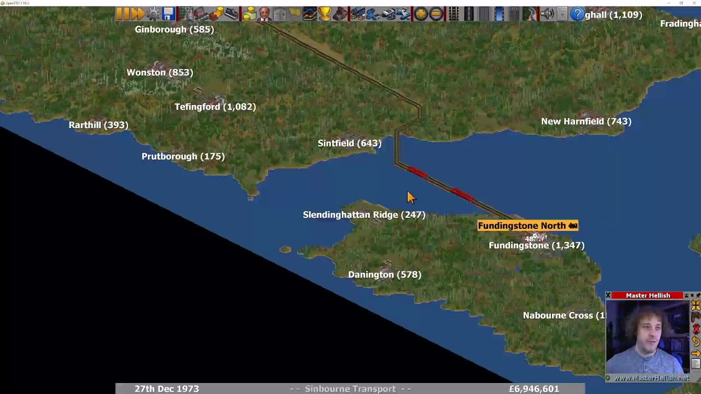The width and height of the screenshot is (701, 394).
Task: Click the upper red train on the bridge
Action: pyautogui.click(x=418, y=173)
